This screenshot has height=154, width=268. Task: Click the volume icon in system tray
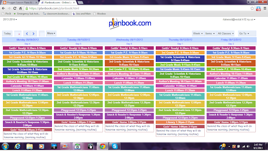pyautogui.click(x=248, y=146)
